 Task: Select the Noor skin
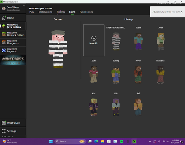(138, 75)
